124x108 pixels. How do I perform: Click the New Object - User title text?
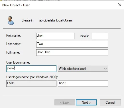point(16,5)
